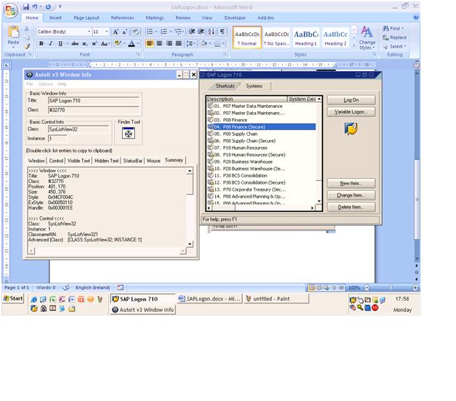Click decrease indent icon

pyautogui.click(x=191, y=32)
